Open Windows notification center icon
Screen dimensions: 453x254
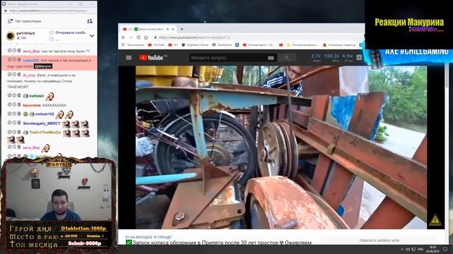click(x=445, y=249)
